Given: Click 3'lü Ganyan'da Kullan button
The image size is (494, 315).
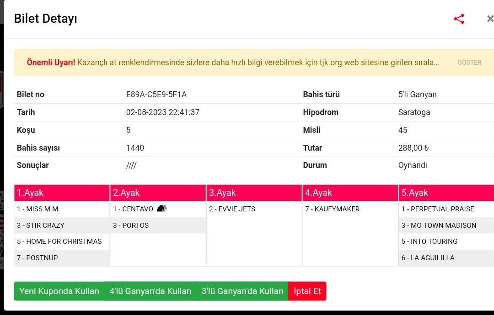Looking at the screenshot, I should tap(242, 291).
